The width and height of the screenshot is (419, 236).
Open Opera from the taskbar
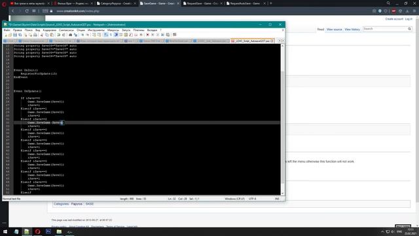[37, 231]
